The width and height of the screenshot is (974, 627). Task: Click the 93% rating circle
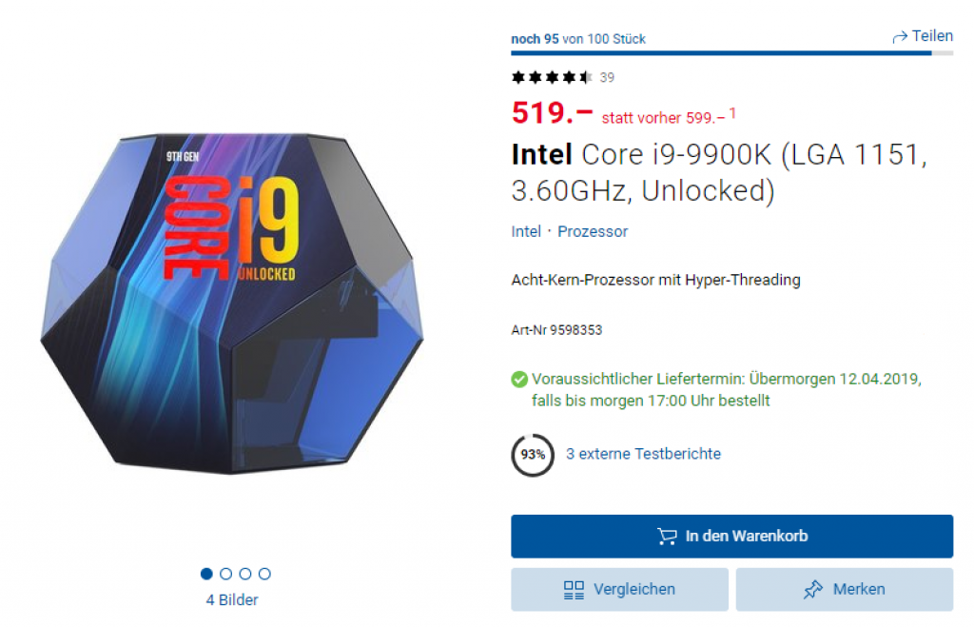[533, 455]
